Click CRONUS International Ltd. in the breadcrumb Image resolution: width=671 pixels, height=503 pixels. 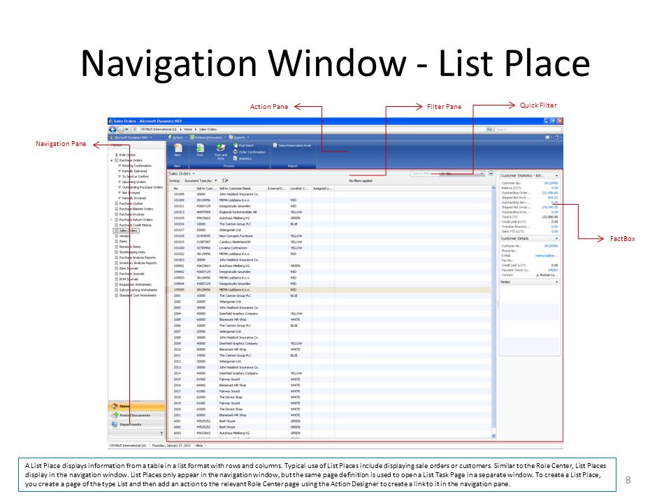point(159,129)
